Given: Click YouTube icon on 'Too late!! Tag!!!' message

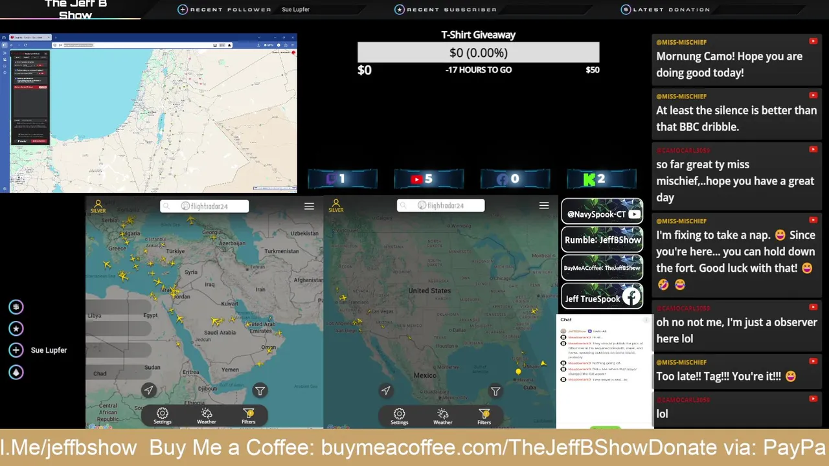Looking at the screenshot, I should tap(813, 362).
